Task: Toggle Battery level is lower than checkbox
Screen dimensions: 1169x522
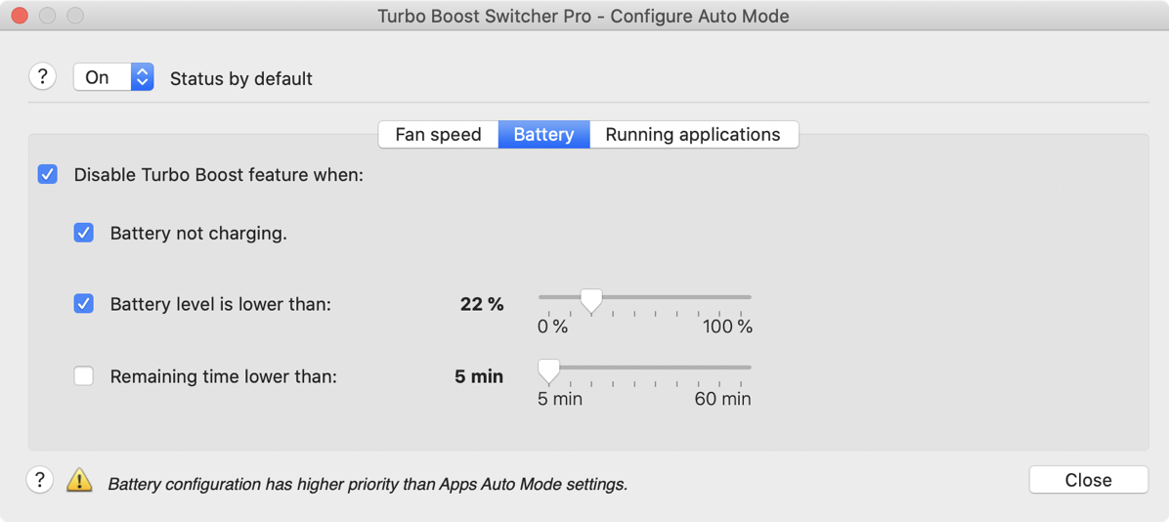Action: pos(84,304)
